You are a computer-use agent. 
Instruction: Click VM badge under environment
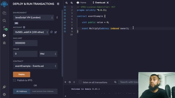point(16,23)
